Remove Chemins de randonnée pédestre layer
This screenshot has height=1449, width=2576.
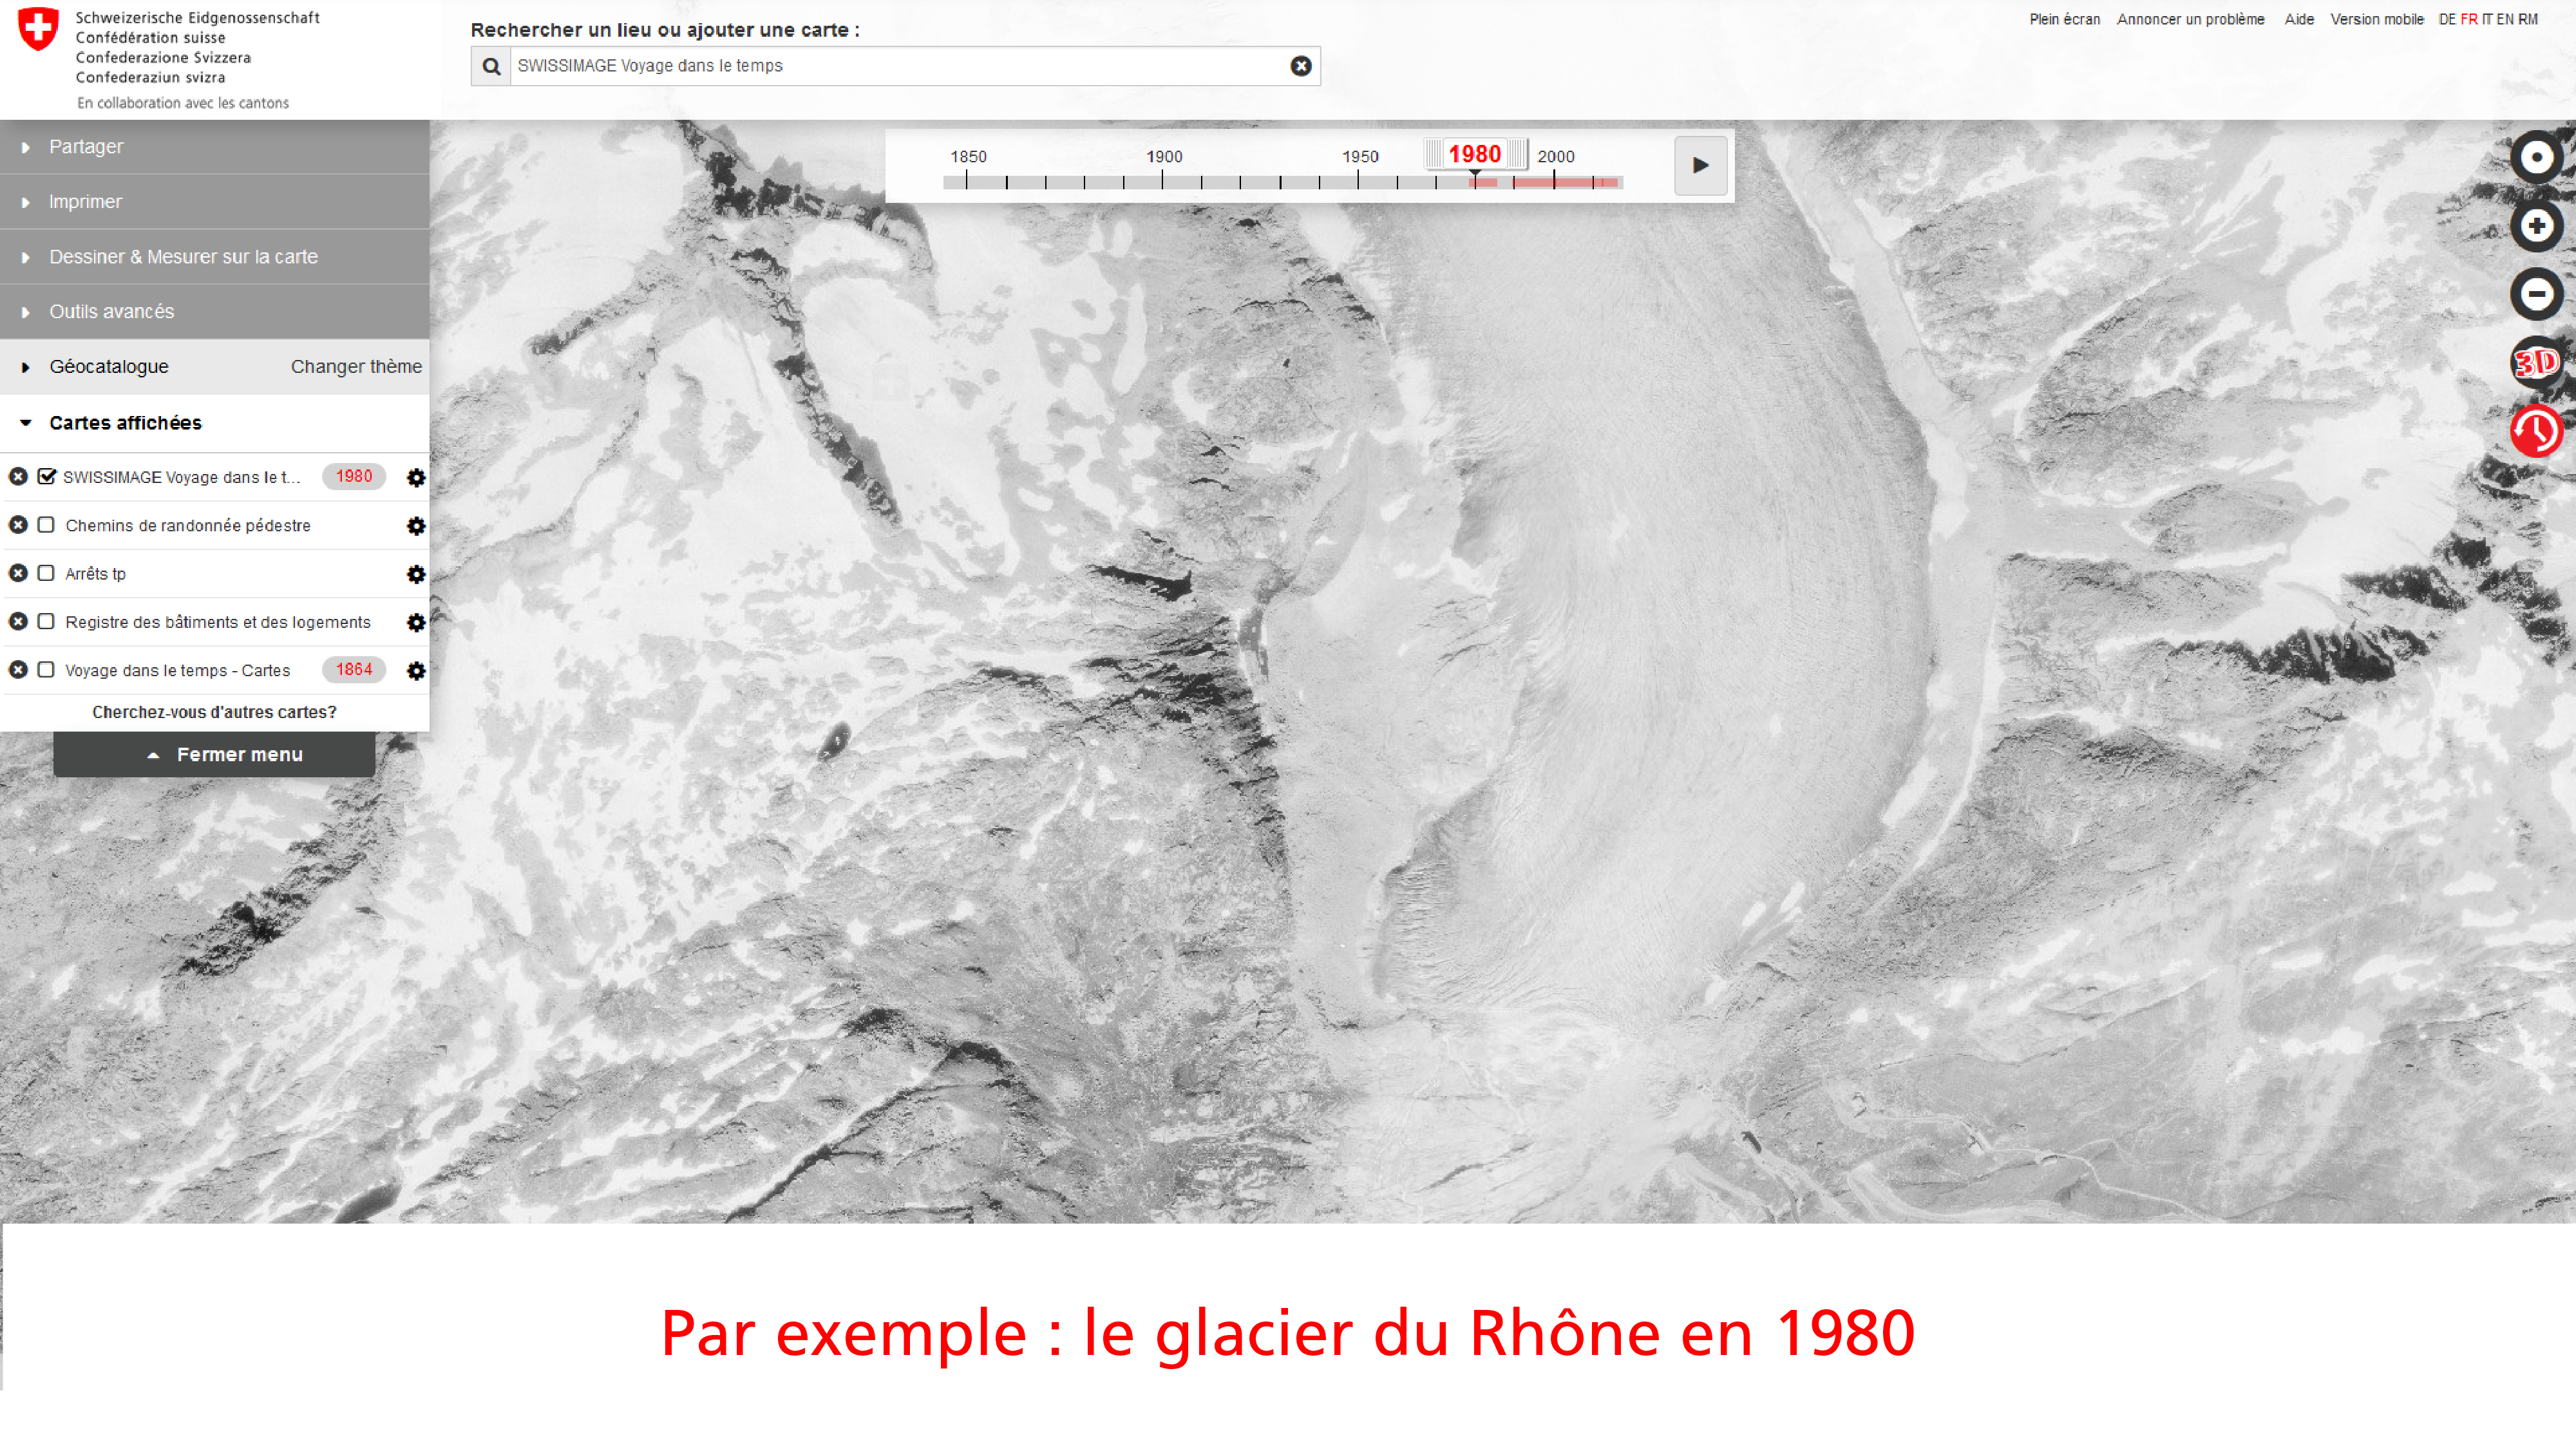tap(18, 525)
